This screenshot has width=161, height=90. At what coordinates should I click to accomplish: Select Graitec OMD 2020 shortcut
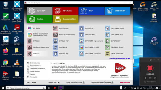[x=154, y=41]
